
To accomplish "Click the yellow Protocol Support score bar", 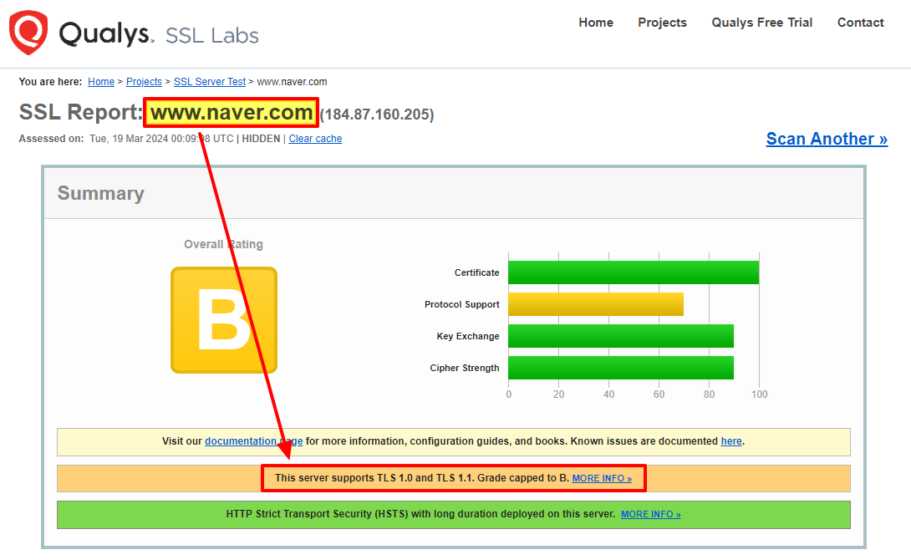I will pyautogui.click(x=596, y=304).
